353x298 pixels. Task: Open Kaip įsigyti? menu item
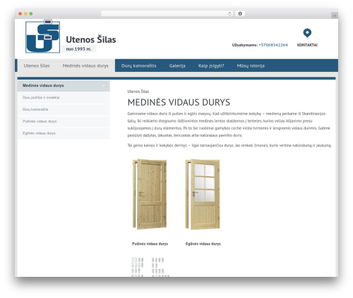click(211, 66)
